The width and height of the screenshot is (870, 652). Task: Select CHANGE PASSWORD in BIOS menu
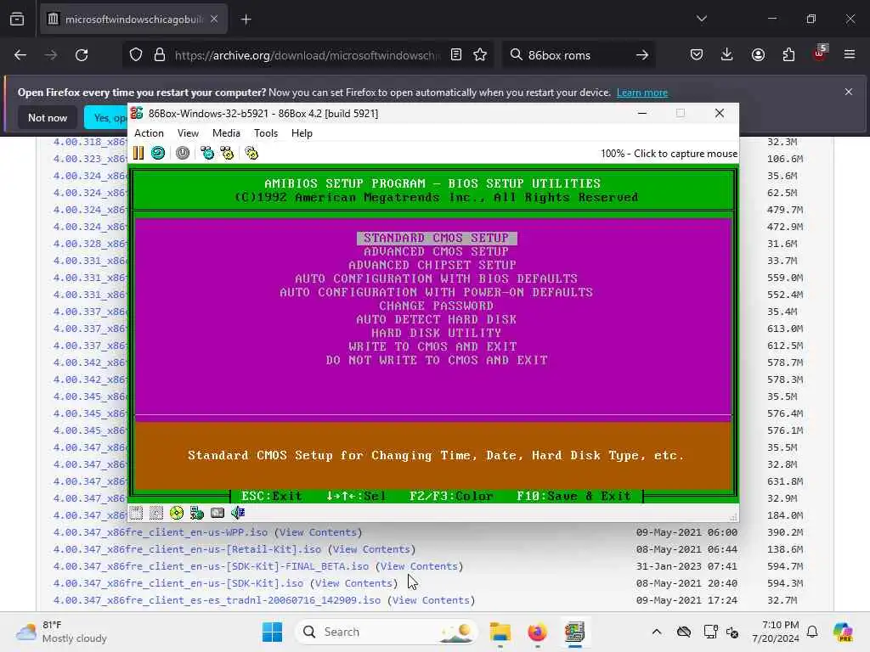[x=436, y=306]
